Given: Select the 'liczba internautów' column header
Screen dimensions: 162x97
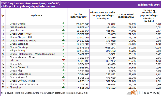Looking at the screenshot, I should point(78,15).
